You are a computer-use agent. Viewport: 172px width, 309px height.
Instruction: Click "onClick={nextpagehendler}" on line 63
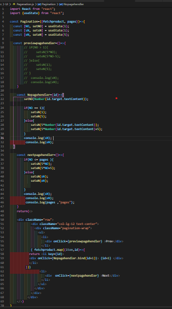(77, 276)
